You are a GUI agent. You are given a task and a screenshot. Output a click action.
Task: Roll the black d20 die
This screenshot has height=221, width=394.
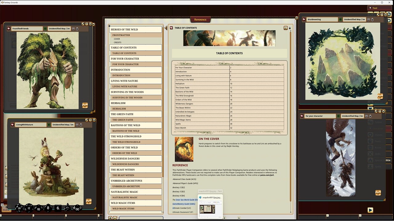tap(19, 208)
